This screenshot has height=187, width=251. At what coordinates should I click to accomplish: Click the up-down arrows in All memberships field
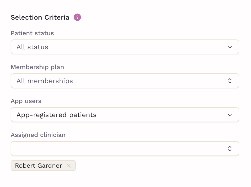(230, 81)
